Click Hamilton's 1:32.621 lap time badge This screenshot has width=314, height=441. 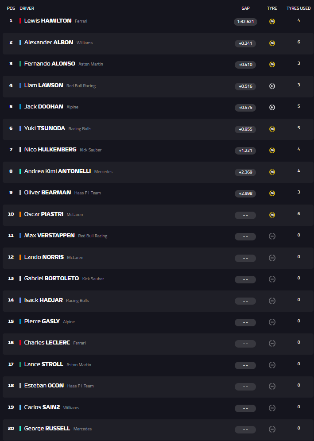245,22
